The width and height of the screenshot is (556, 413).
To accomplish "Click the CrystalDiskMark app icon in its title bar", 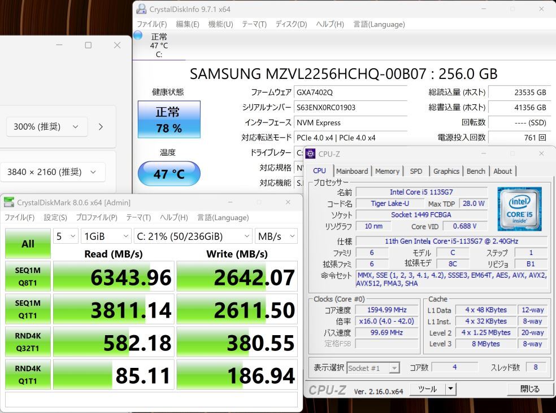I will [8, 202].
